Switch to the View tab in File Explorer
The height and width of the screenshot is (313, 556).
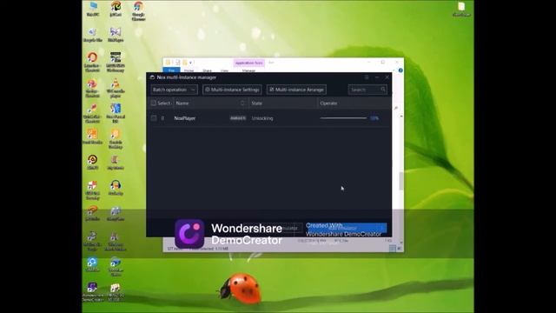[224, 70]
